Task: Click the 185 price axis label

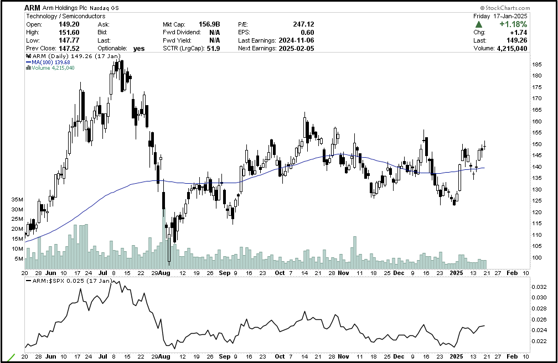Action: point(538,64)
